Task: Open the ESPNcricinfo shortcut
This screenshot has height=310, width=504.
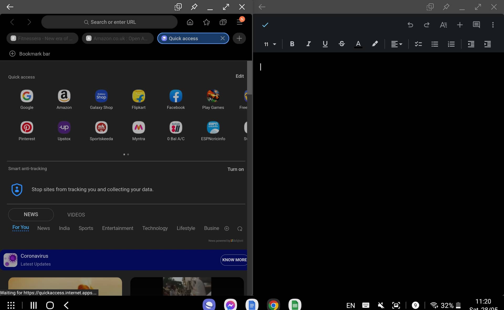Action: coord(213,131)
